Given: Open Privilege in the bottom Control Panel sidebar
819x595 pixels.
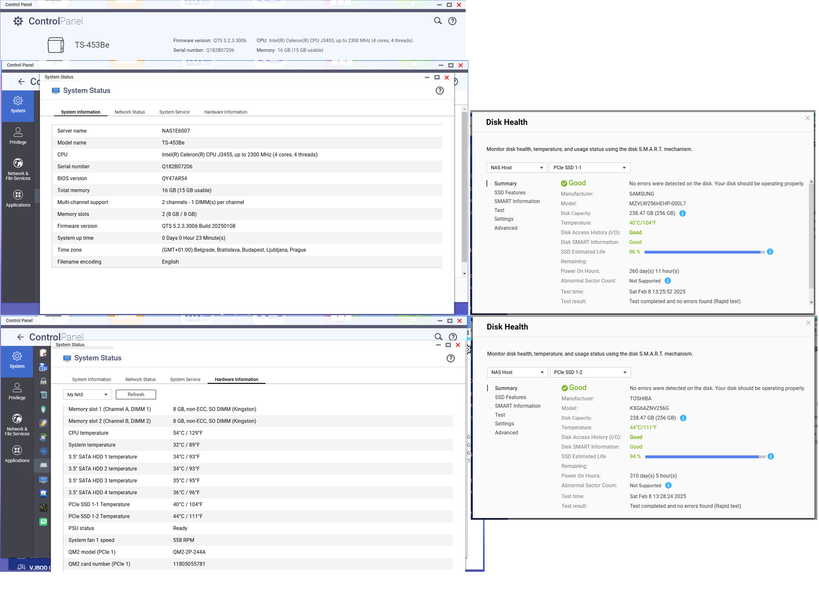Looking at the screenshot, I should (x=17, y=392).
